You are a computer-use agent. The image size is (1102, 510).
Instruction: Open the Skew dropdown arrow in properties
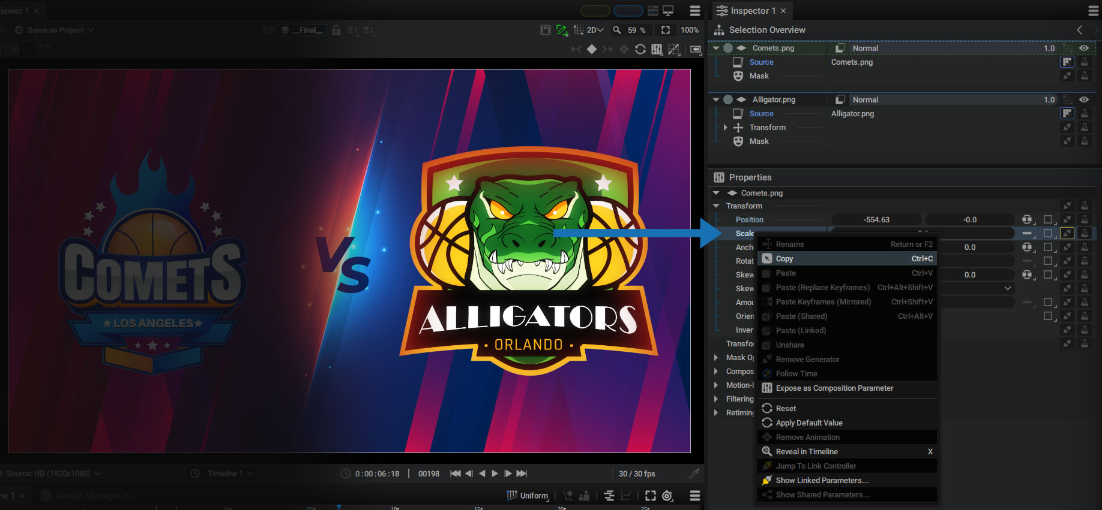click(x=1008, y=288)
